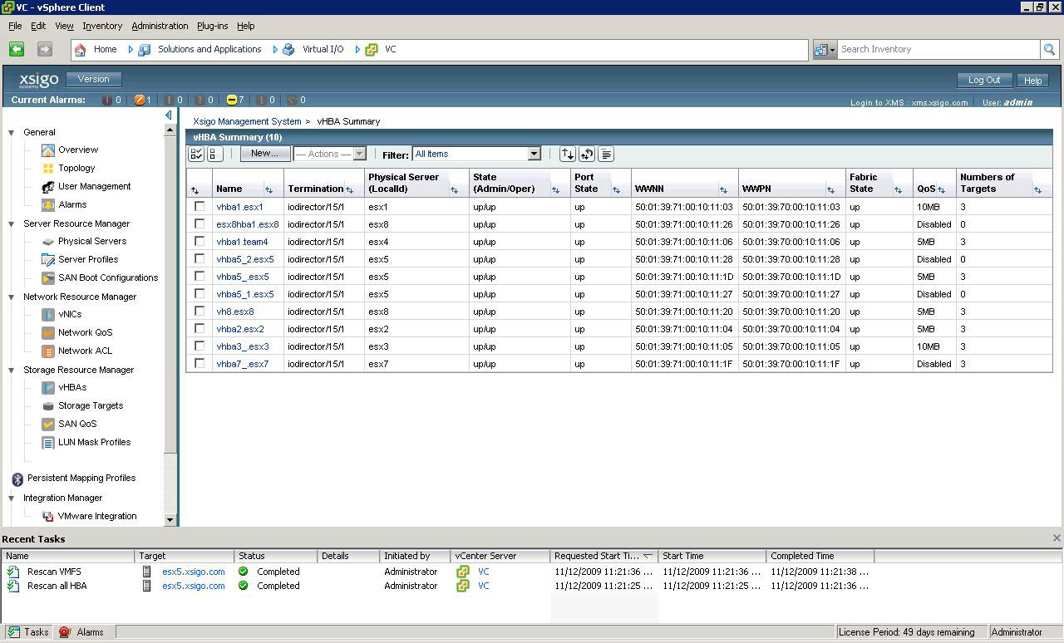Click the Home icon in breadcrumb

click(x=80, y=50)
